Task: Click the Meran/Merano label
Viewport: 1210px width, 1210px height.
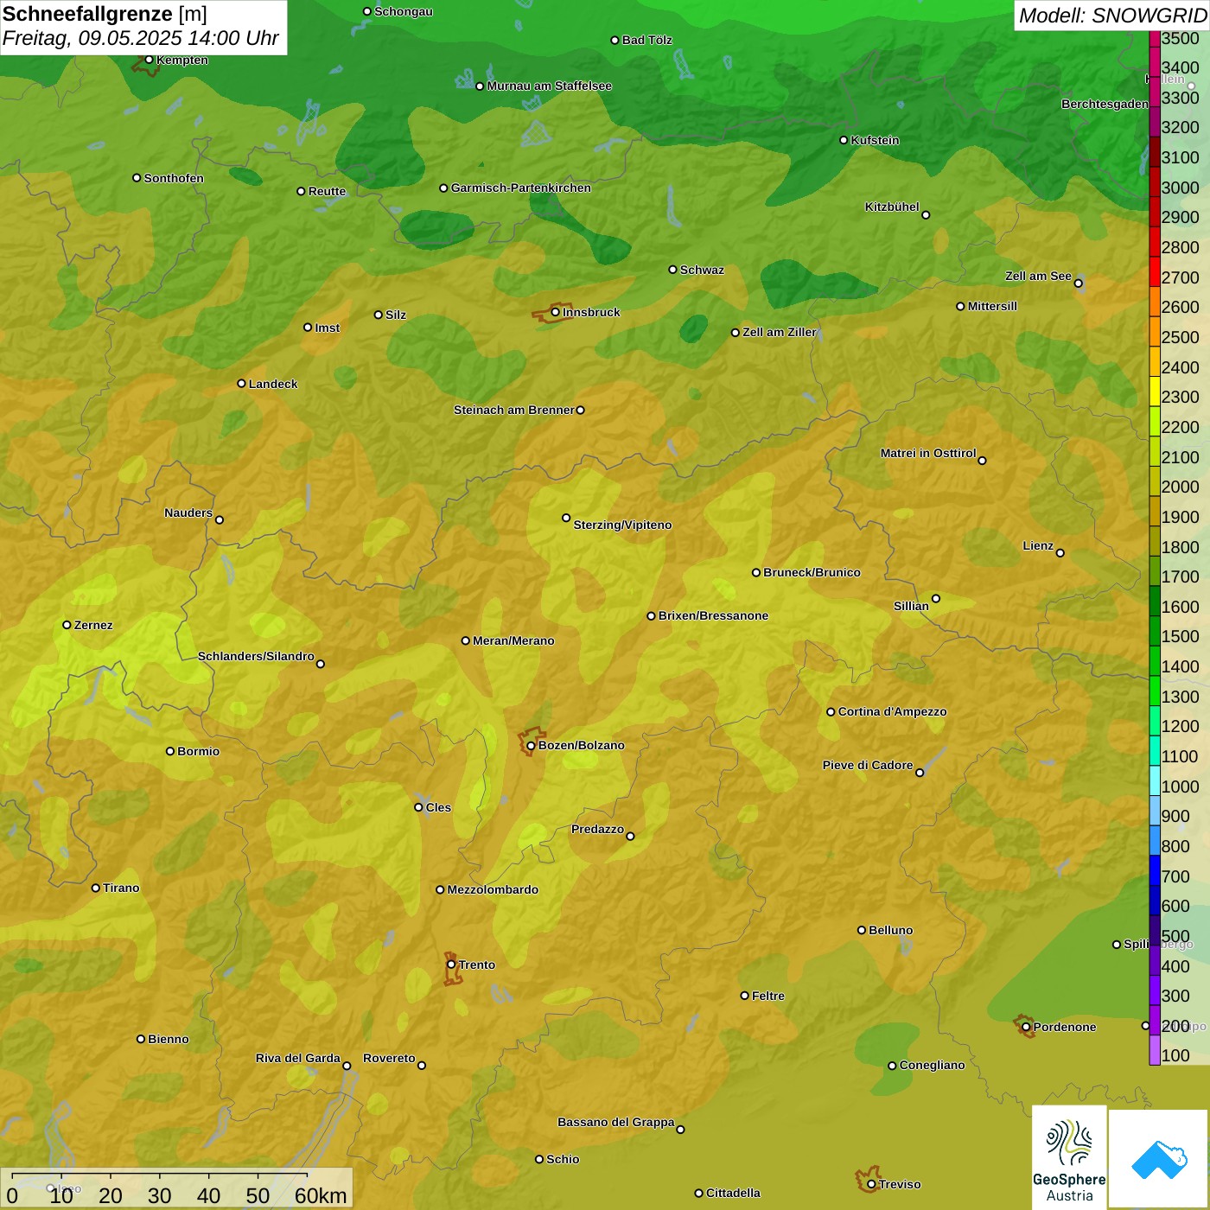Action: click(513, 640)
